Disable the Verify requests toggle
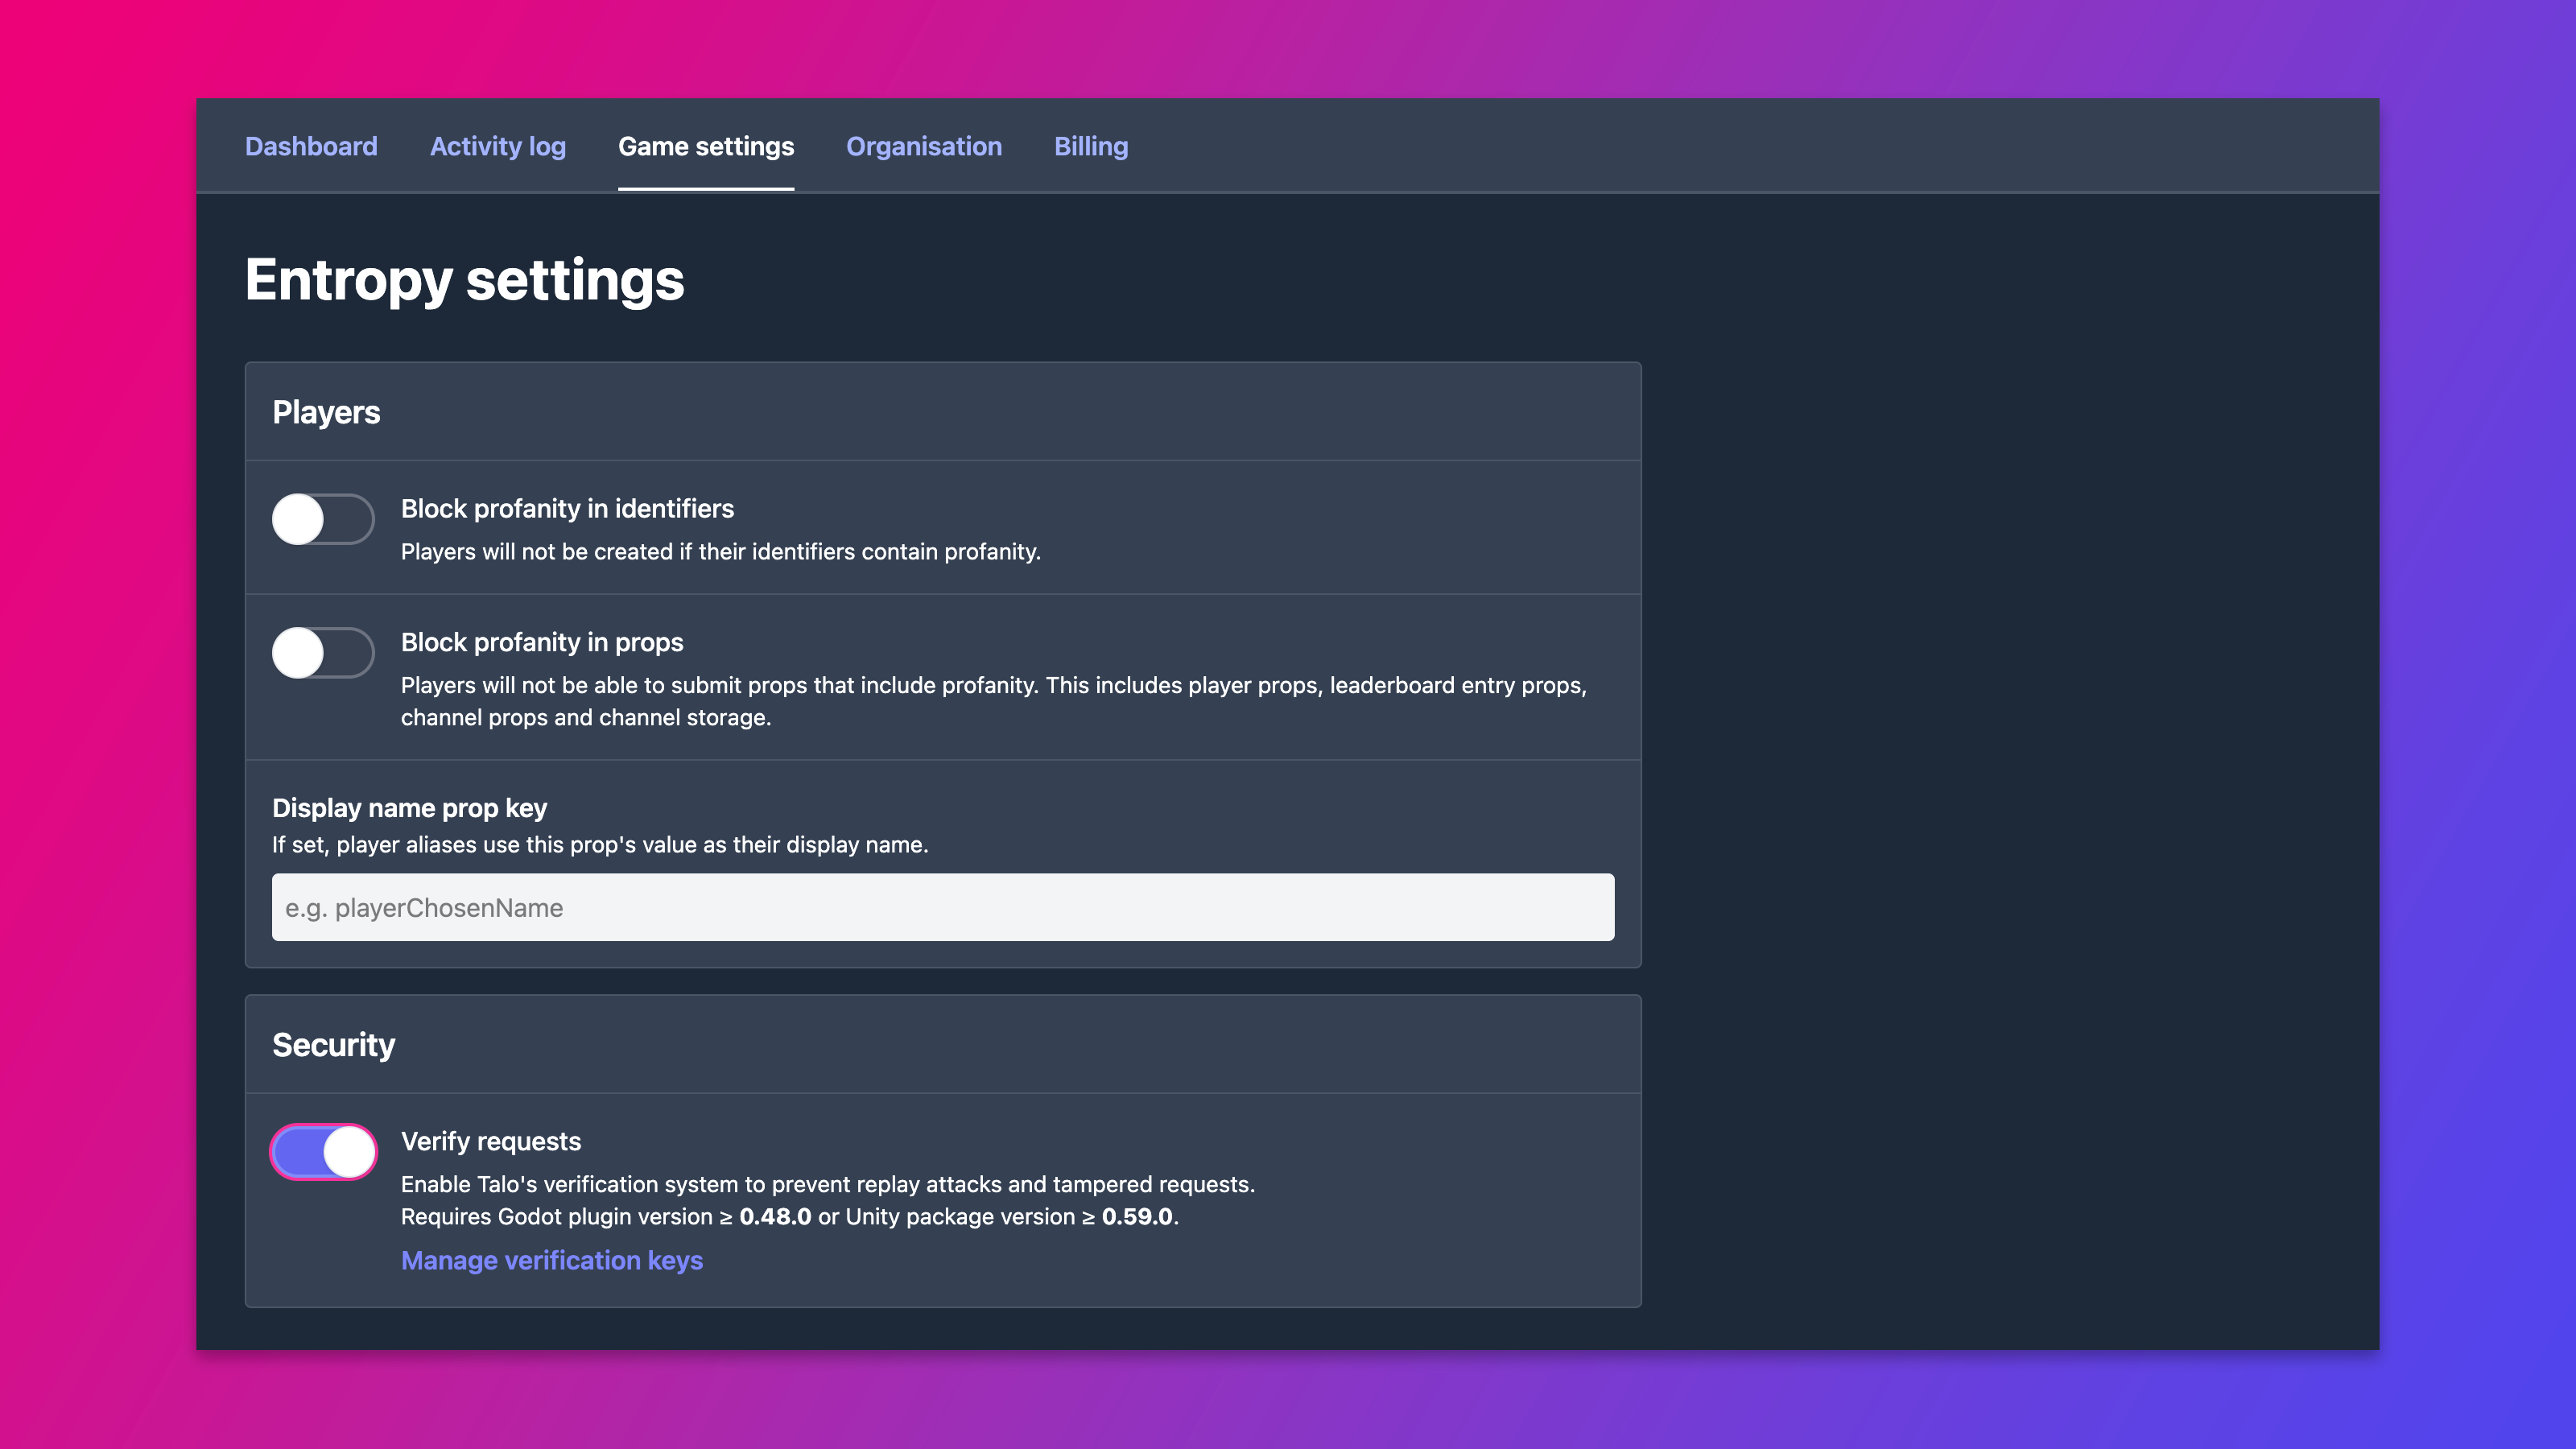The image size is (2576, 1449). click(323, 1152)
